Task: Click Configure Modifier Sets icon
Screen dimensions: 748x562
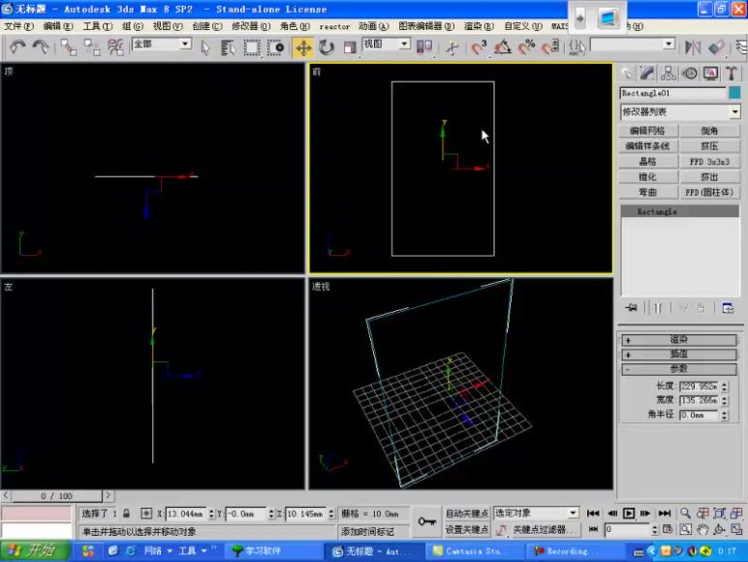Action: tap(728, 308)
